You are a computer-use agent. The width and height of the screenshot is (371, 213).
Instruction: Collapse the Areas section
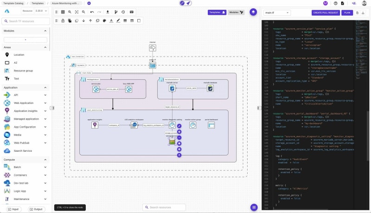point(45,47)
